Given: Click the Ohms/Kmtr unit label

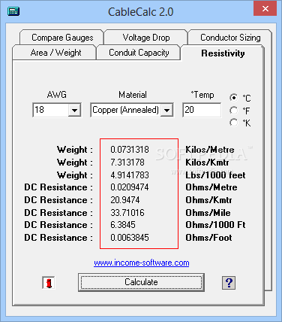Looking at the screenshot, I should [x=208, y=200].
